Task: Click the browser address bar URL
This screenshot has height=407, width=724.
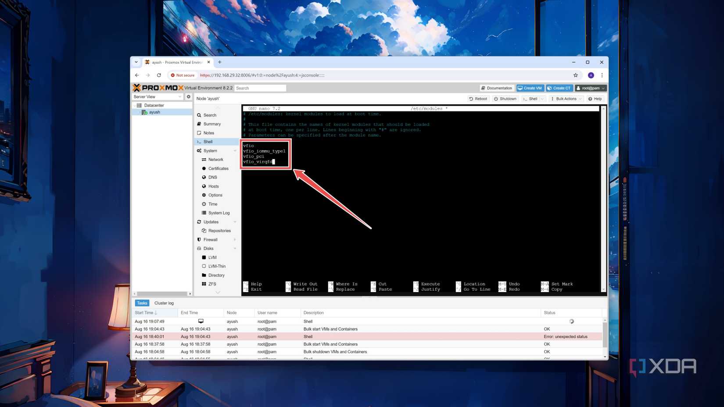Action: (262, 75)
